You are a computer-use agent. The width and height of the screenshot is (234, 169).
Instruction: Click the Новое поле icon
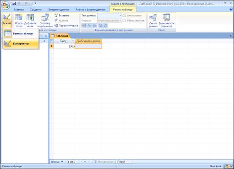pos(19,17)
